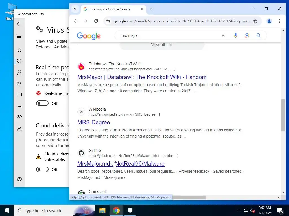Open Firewall & network protection icon
The width and height of the screenshot is (289, 216).
[x=19, y=84]
